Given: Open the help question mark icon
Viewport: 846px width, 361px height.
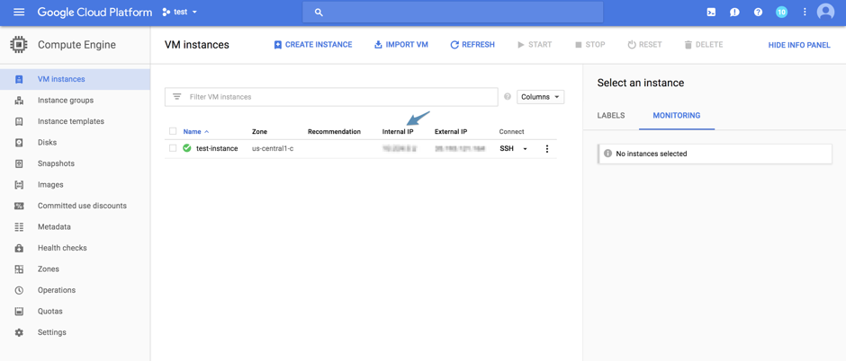Looking at the screenshot, I should [x=758, y=13].
